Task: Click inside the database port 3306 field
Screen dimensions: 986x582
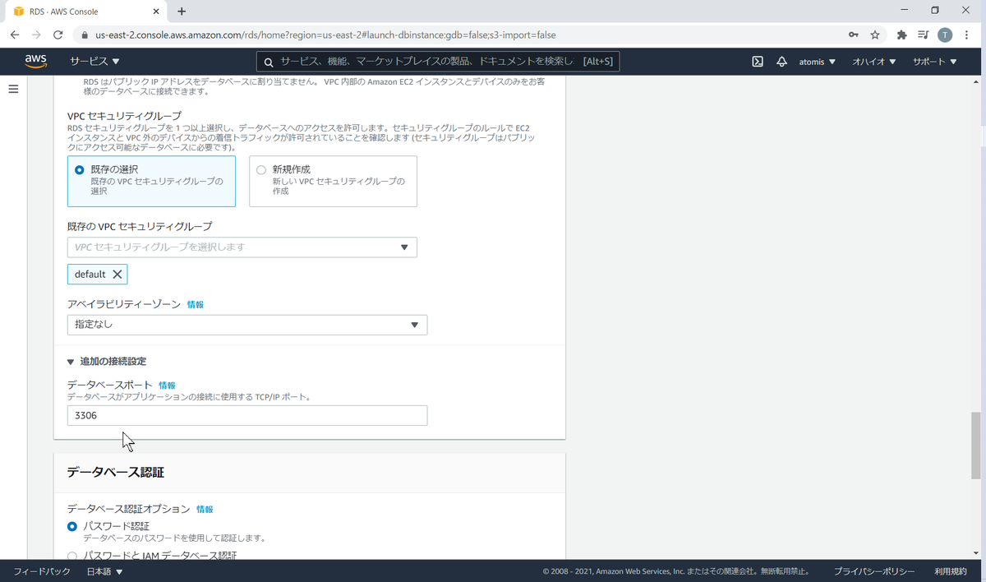Action: pos(246,415)
